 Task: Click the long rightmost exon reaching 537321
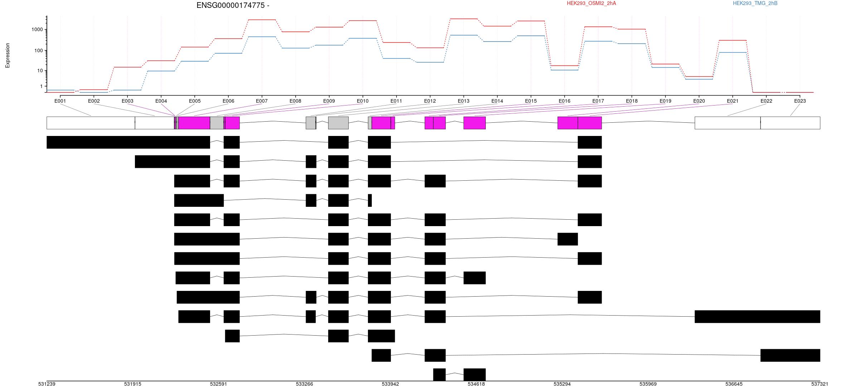(x=757, y=317)
